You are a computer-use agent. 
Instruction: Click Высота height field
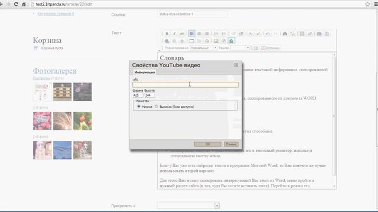(149, 95)
